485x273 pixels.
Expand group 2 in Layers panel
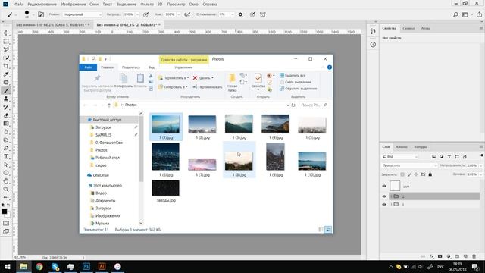click(391, 196)
